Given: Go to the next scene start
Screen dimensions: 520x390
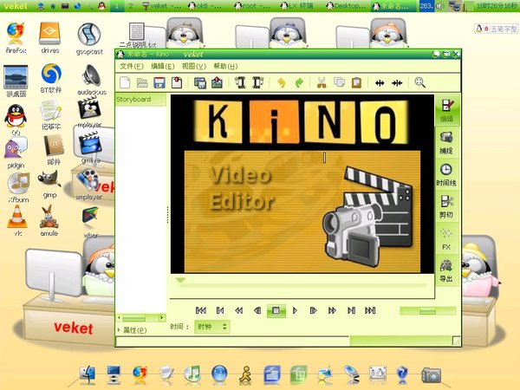Looking at the screenshot, I should 351,311.
